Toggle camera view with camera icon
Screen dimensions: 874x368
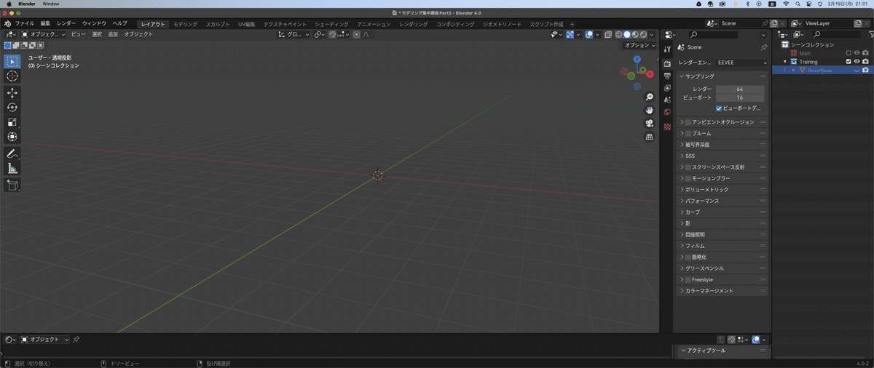point(649,123)
